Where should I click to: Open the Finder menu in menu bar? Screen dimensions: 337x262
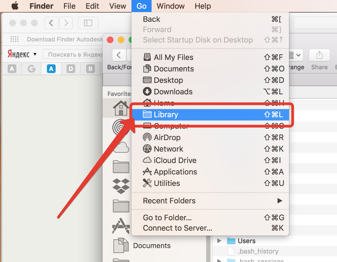(x=41, y=6)
